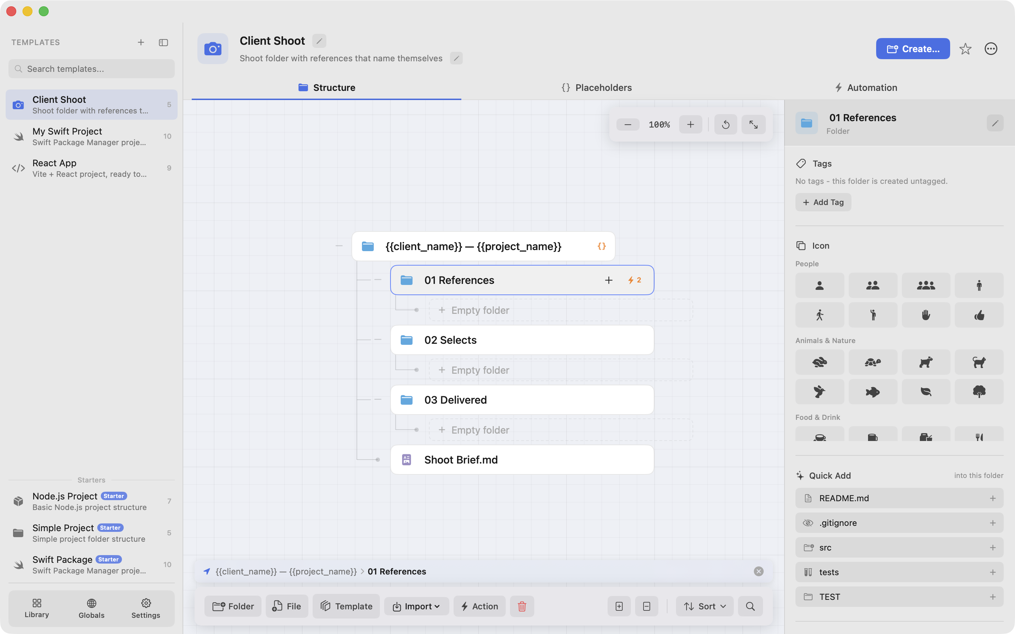Zoom in the canvas
Viewport: 1015px width, 634px height.
click(x=690, y=125)
